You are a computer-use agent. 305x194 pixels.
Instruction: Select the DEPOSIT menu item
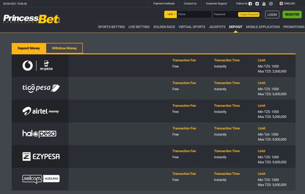tap(236, 27)
